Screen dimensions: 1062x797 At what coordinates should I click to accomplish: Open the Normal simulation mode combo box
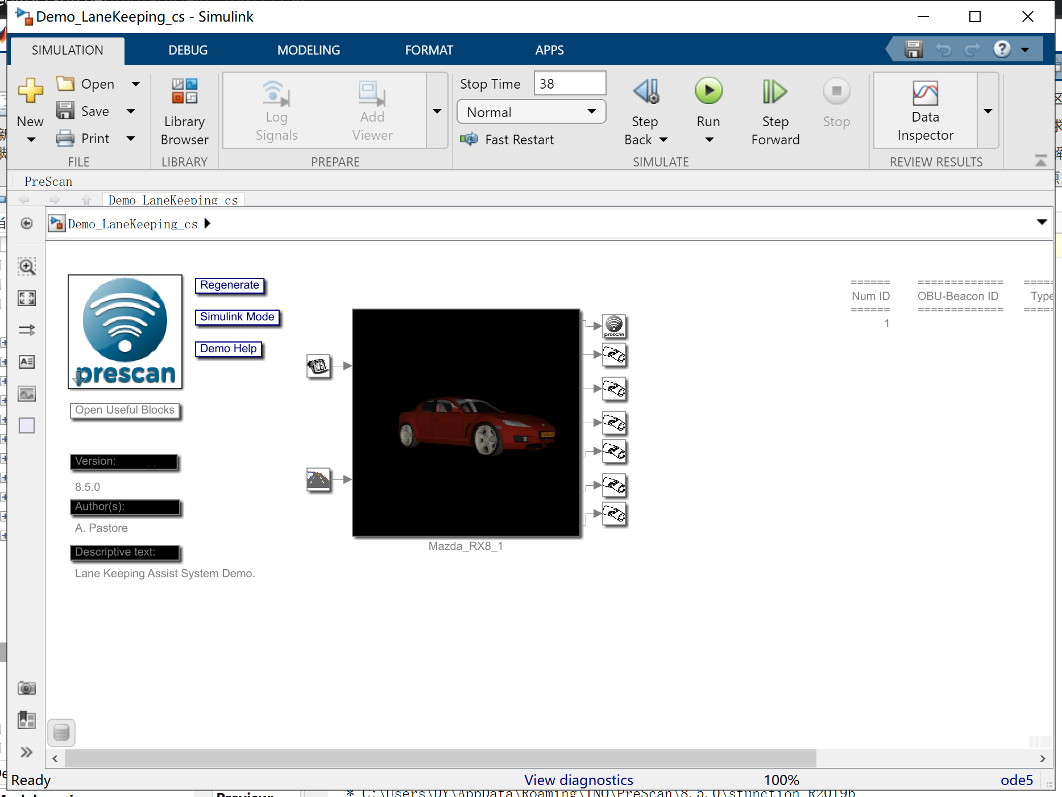tap(532, 112)
